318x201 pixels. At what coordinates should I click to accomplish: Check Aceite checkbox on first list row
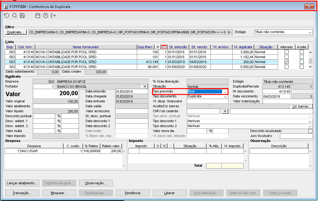302,52
